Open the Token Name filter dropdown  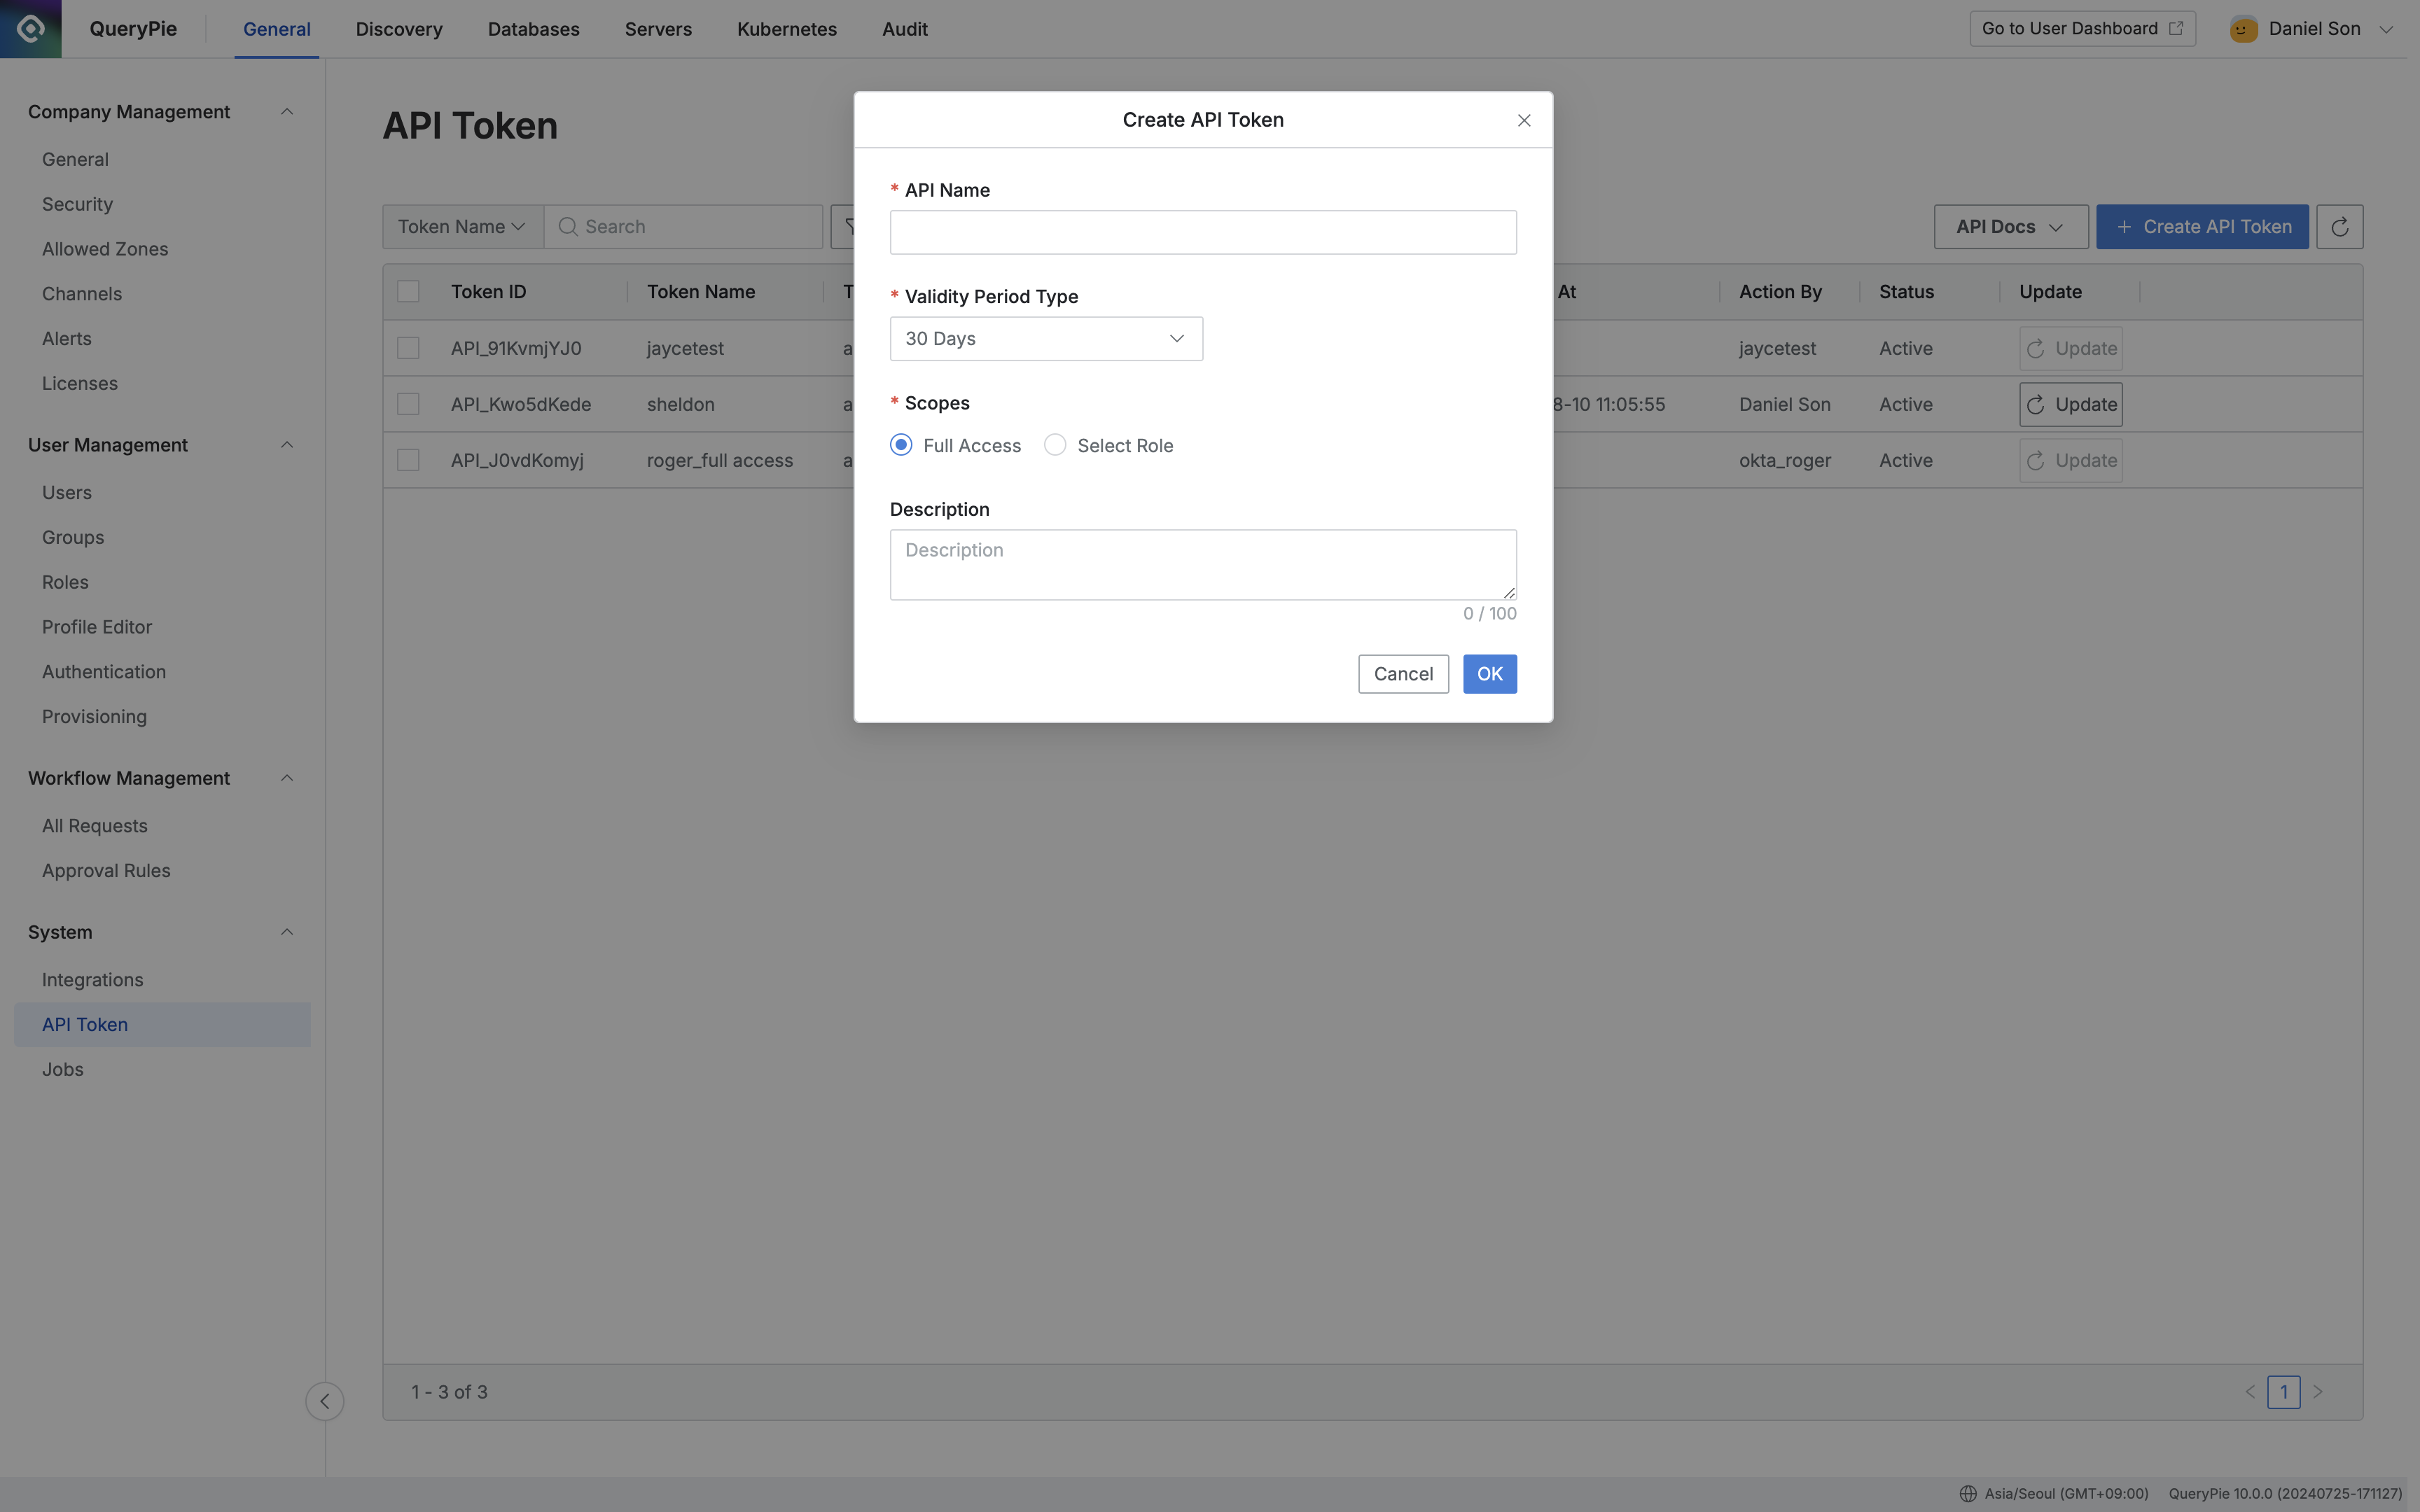463,227
